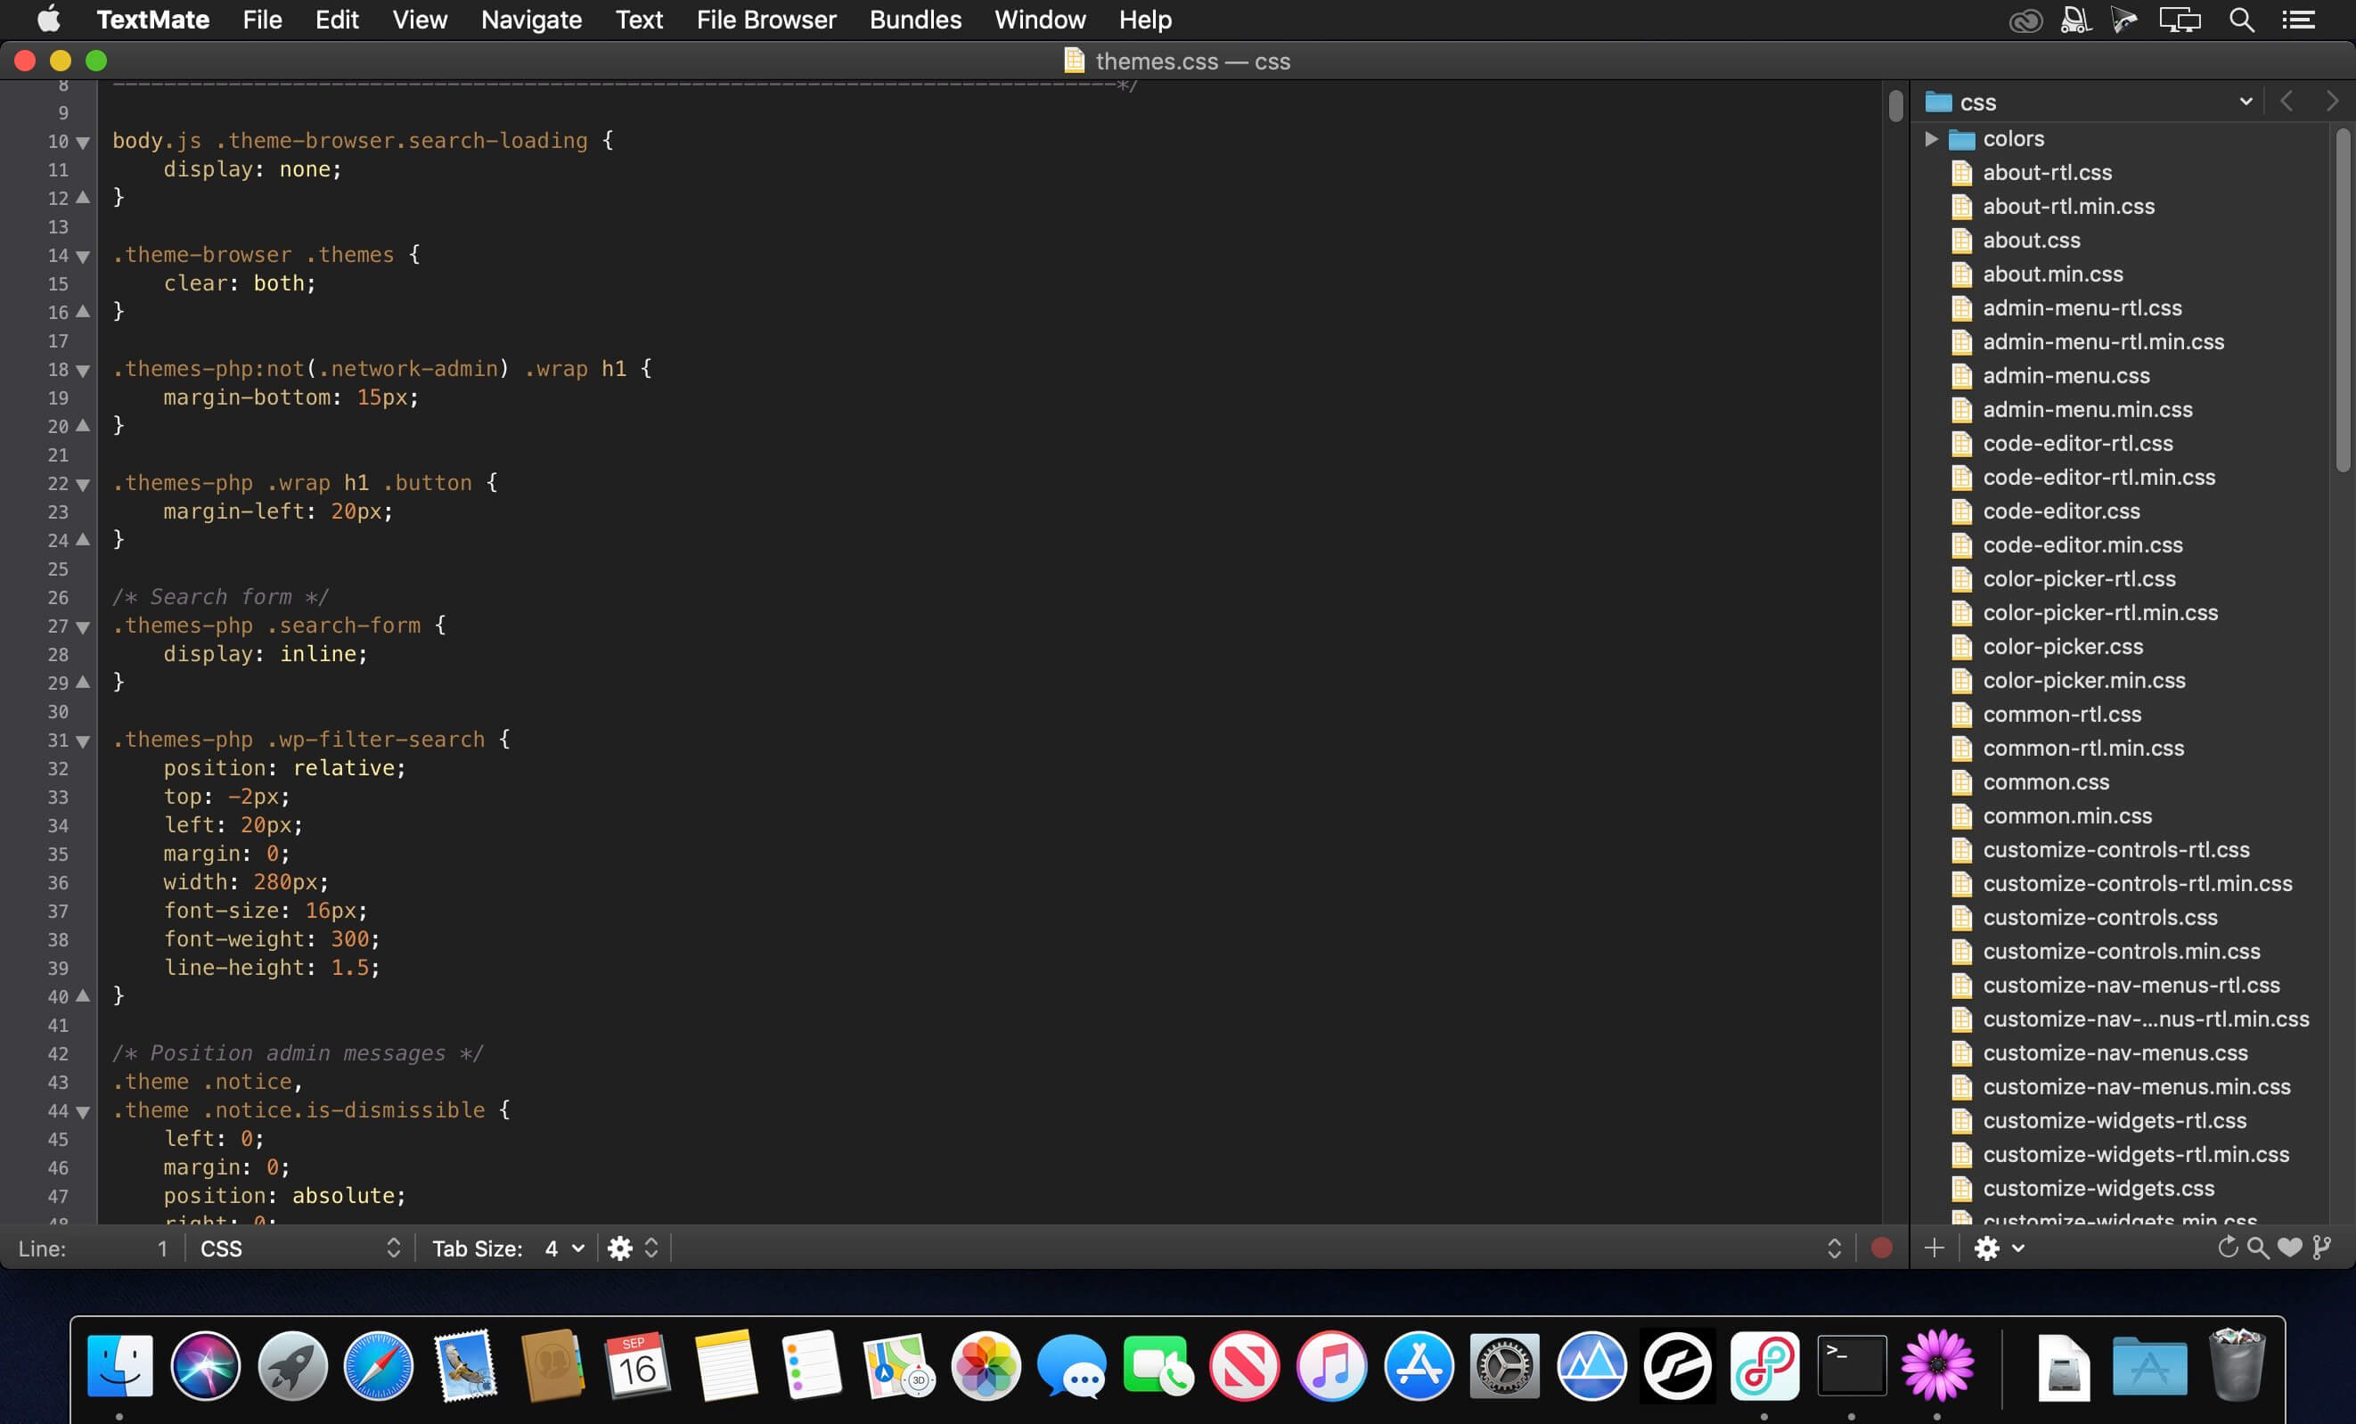Click the add file plus icon in sidebar
The height and width of the screenshot is (1424, 2356).
1934,1248
